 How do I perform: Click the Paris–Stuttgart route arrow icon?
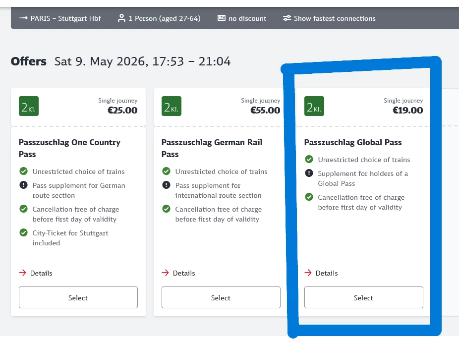click(x=23, y=18)
